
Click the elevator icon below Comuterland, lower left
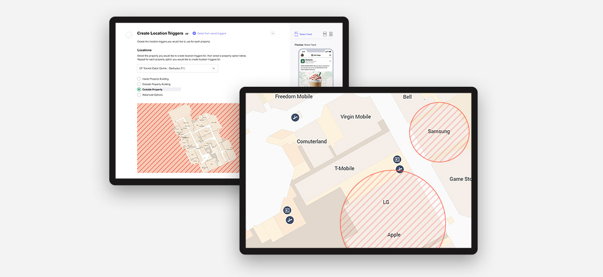[287, 210]
